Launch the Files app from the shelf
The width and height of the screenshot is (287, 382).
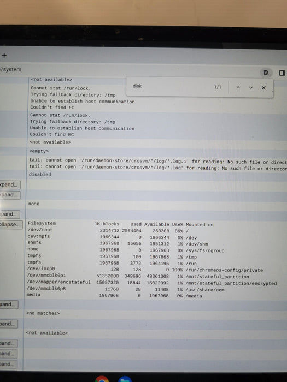(125, 379)
